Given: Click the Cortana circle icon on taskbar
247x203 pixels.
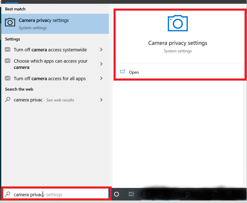Looking at the screenshot, I should [116, 194].
